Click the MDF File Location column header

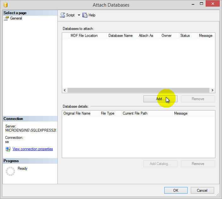click(84, 36)
